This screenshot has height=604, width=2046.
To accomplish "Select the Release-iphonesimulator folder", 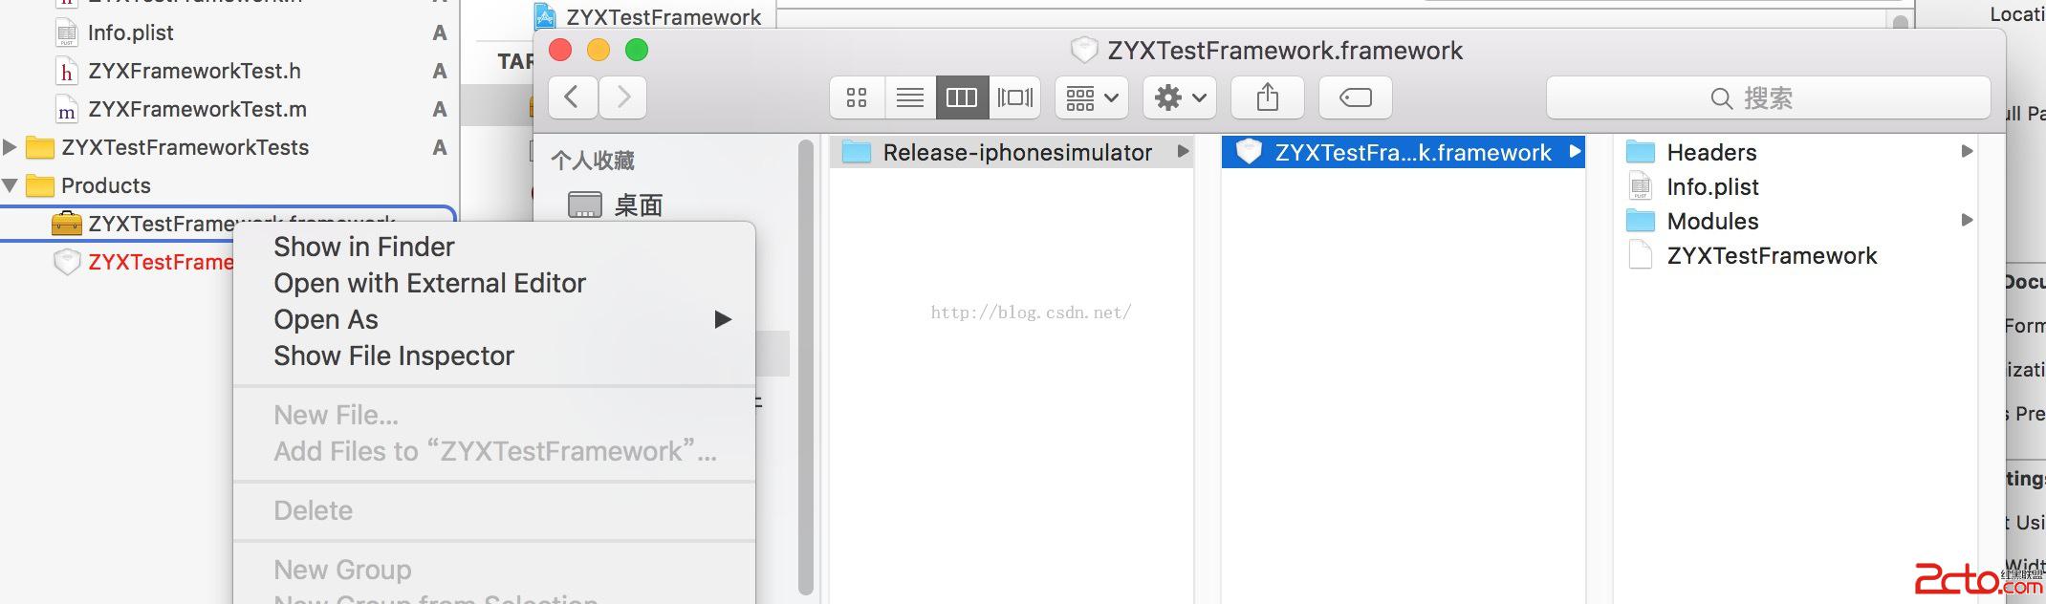I will click(x=1015, y=152).
